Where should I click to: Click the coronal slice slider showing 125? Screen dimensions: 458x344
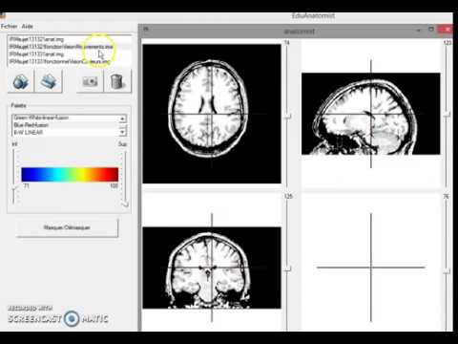[287, 269]
